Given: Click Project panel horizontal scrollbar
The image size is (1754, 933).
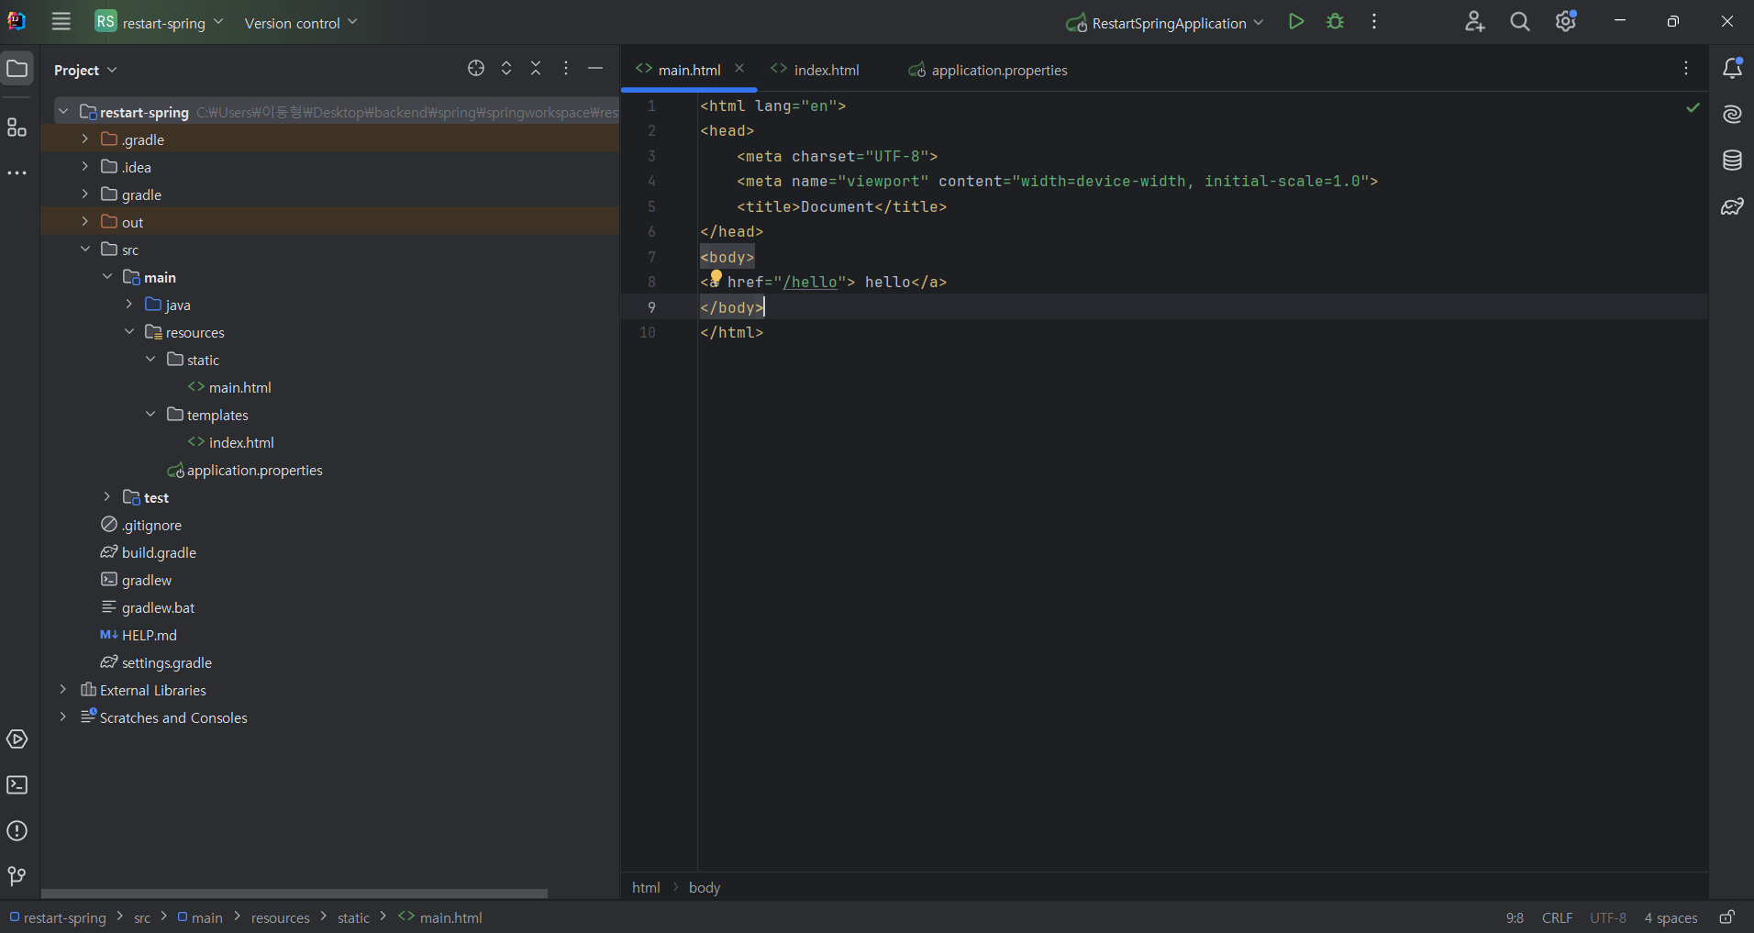Looking at the screenshot, I should coord(294,893).
